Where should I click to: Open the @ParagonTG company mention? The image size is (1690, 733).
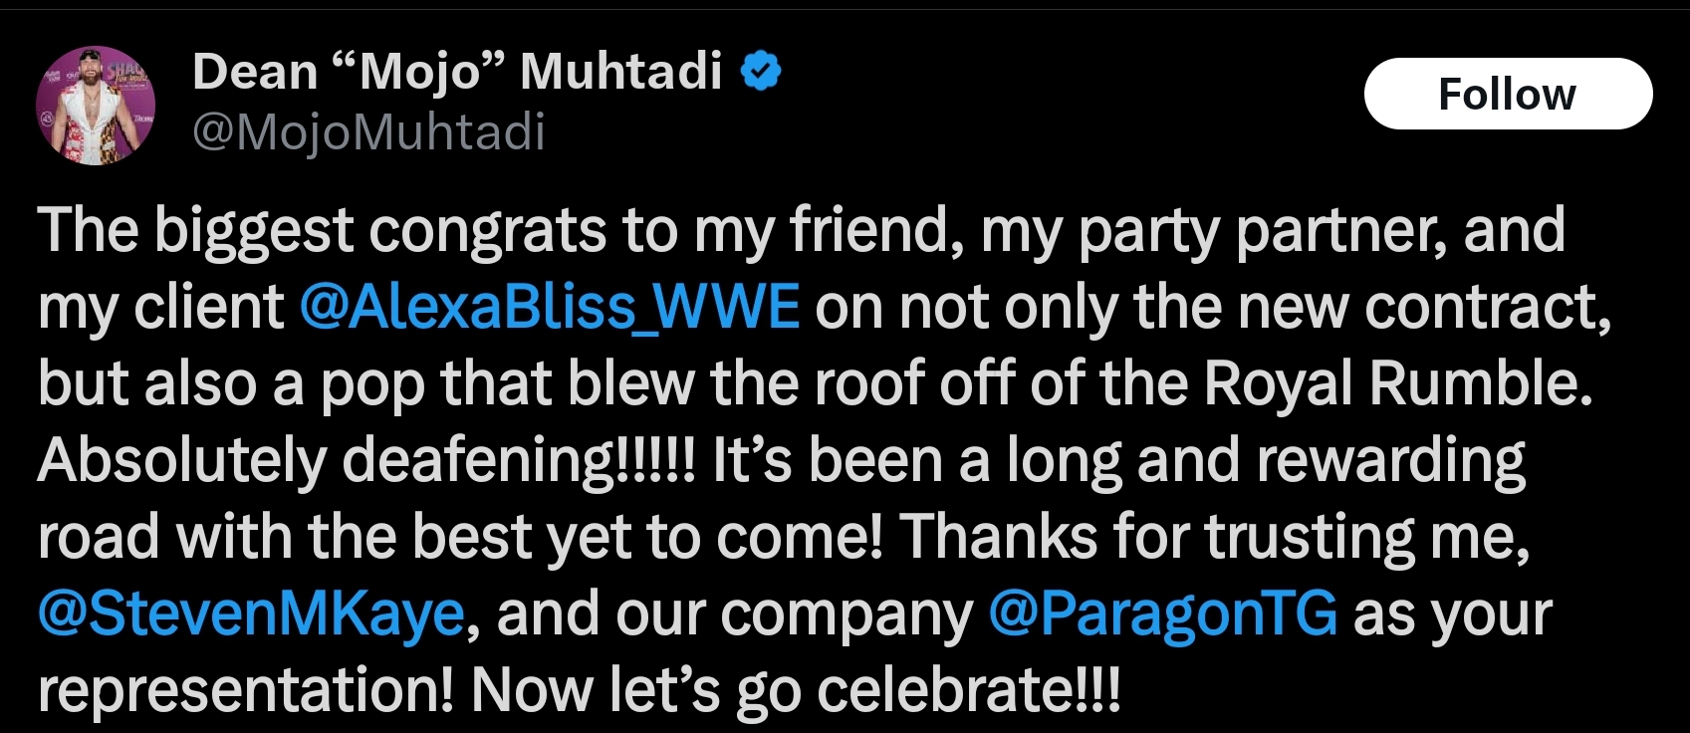[1162, 613]
